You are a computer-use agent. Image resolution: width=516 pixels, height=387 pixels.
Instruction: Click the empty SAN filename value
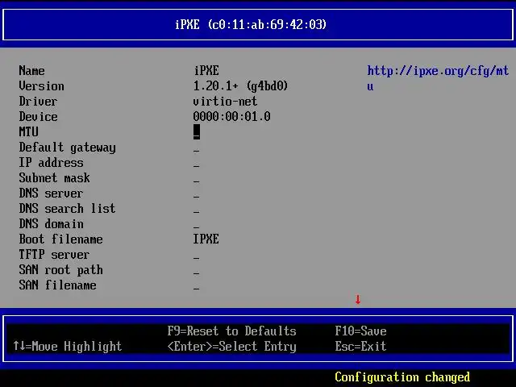[x=197, y=289]
